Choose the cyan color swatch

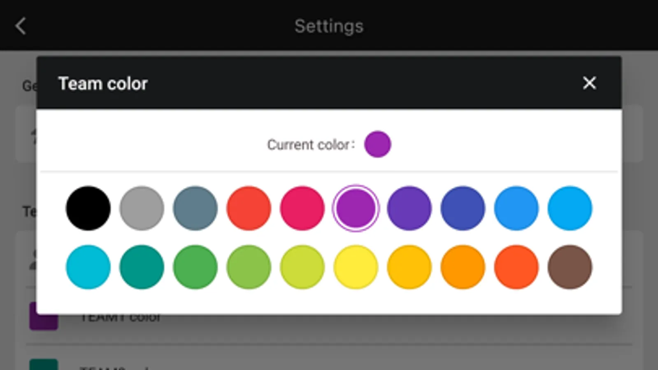(88, 267)
